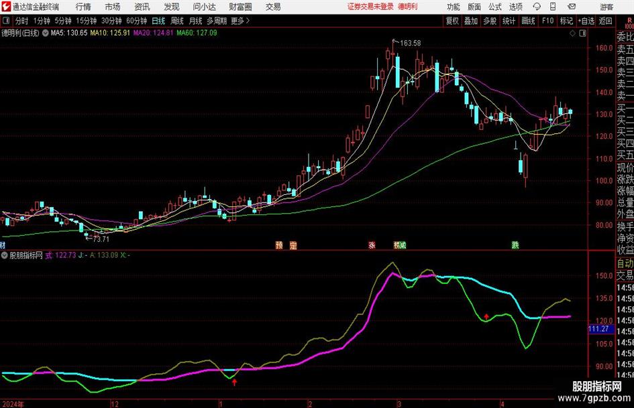Open the mail envelope icon
634x408 pixels.
point(572,7)
